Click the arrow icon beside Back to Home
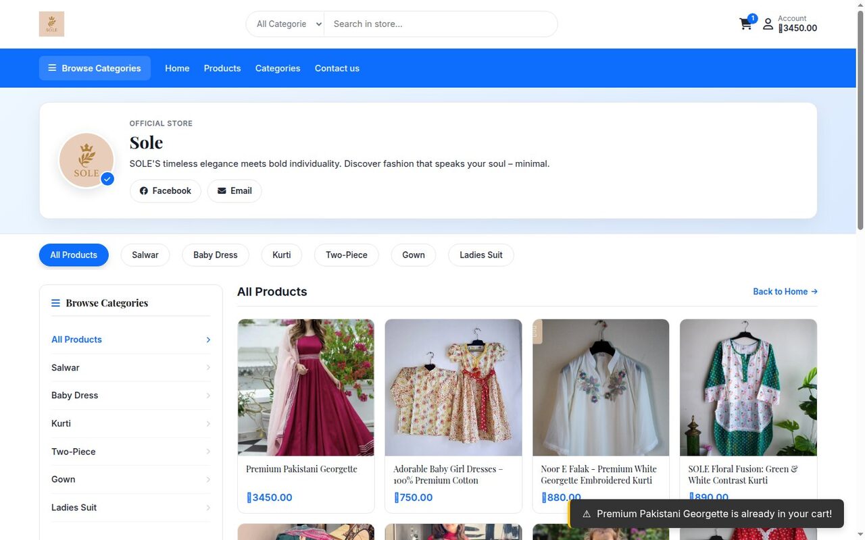This screenshot has height=540, width=865. pyautogui.click(x=814, y=292)
